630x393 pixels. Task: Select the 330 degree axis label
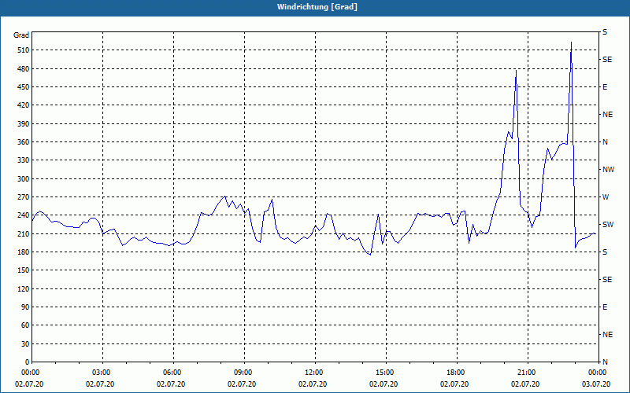tap(24, 160)
